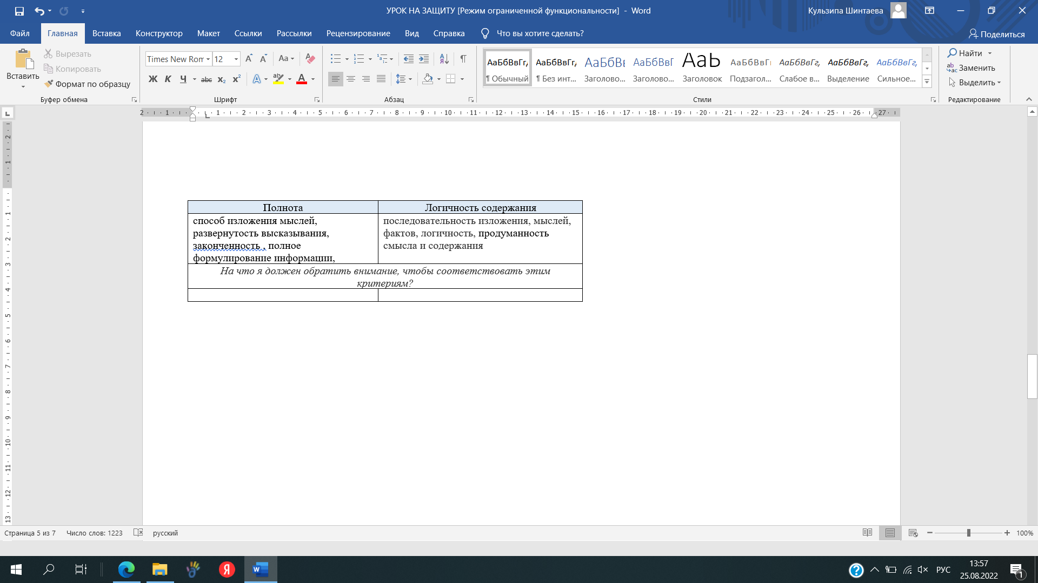Open File Explorer from the taskbar
Screen dimensions: 1038x583
(x=160, y=570)
